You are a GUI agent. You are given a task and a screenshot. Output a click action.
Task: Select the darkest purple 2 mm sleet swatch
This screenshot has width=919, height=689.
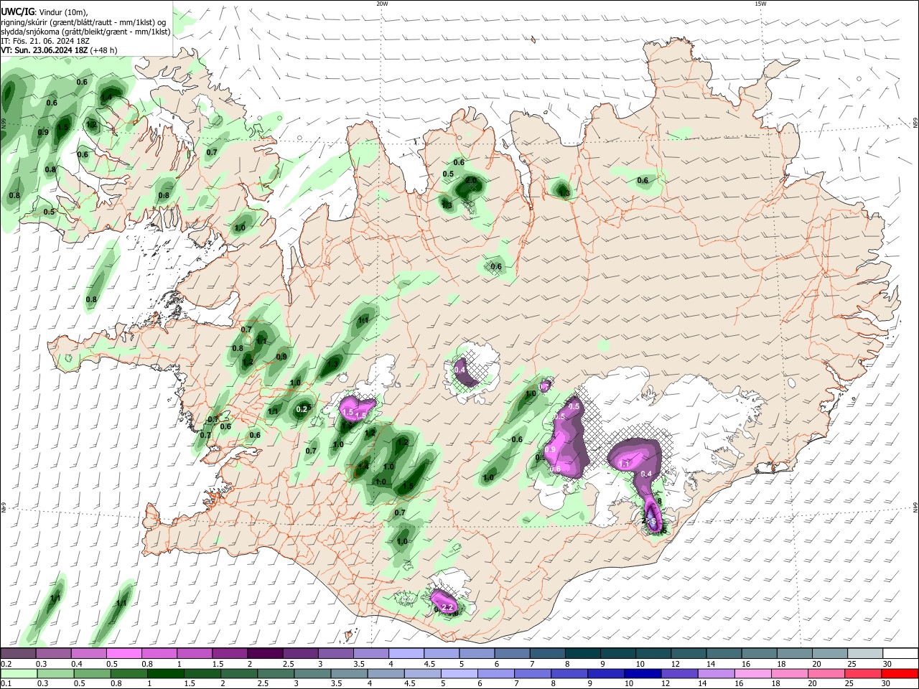(265, 654)
